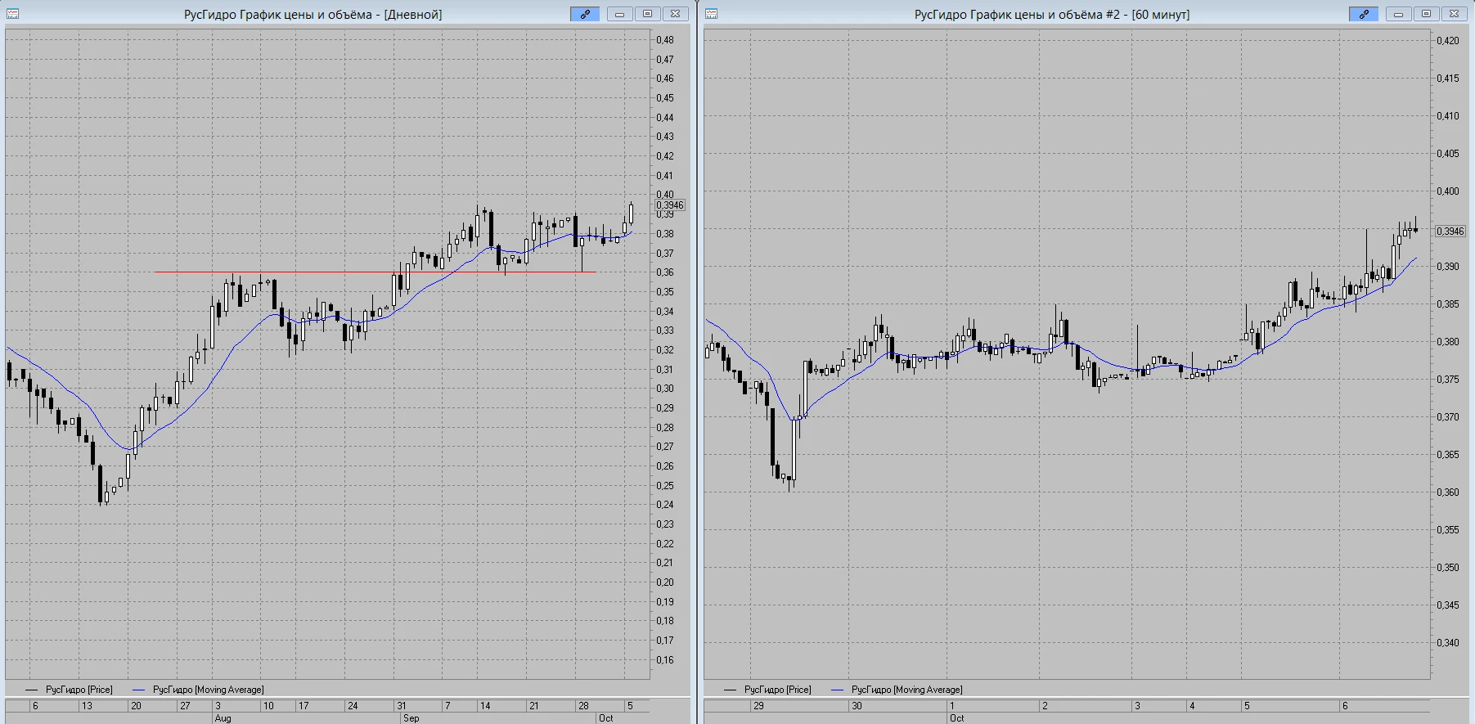The width and height of the screenshot is (1475, 724).
Task: Click the 0,420 price label on the 60-minute axis
Action: click(x=1448, y=41)
